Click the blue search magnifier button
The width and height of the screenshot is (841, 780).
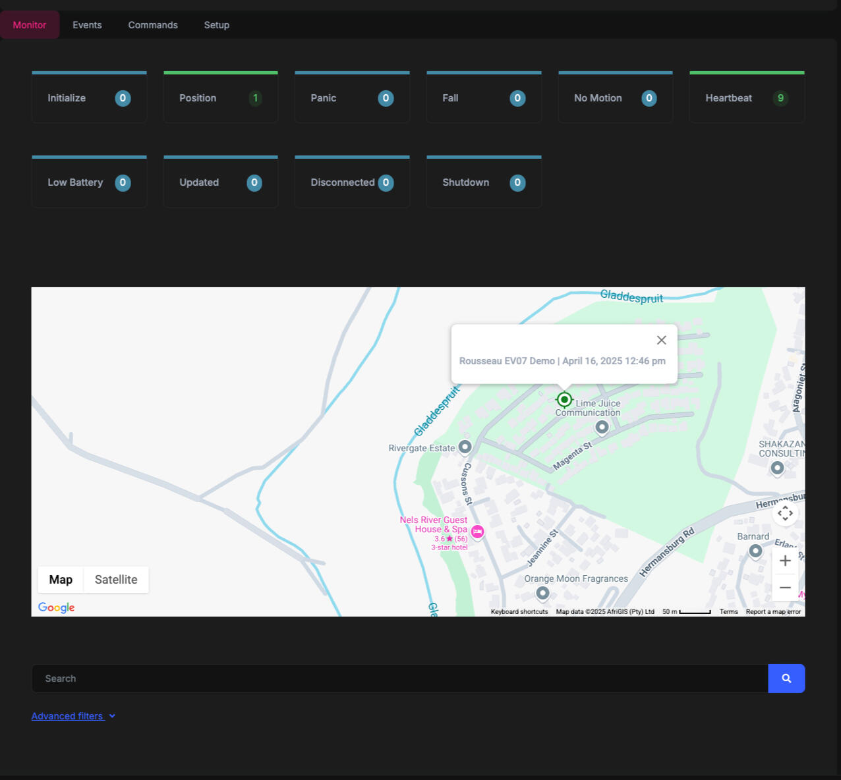point(786,679)
